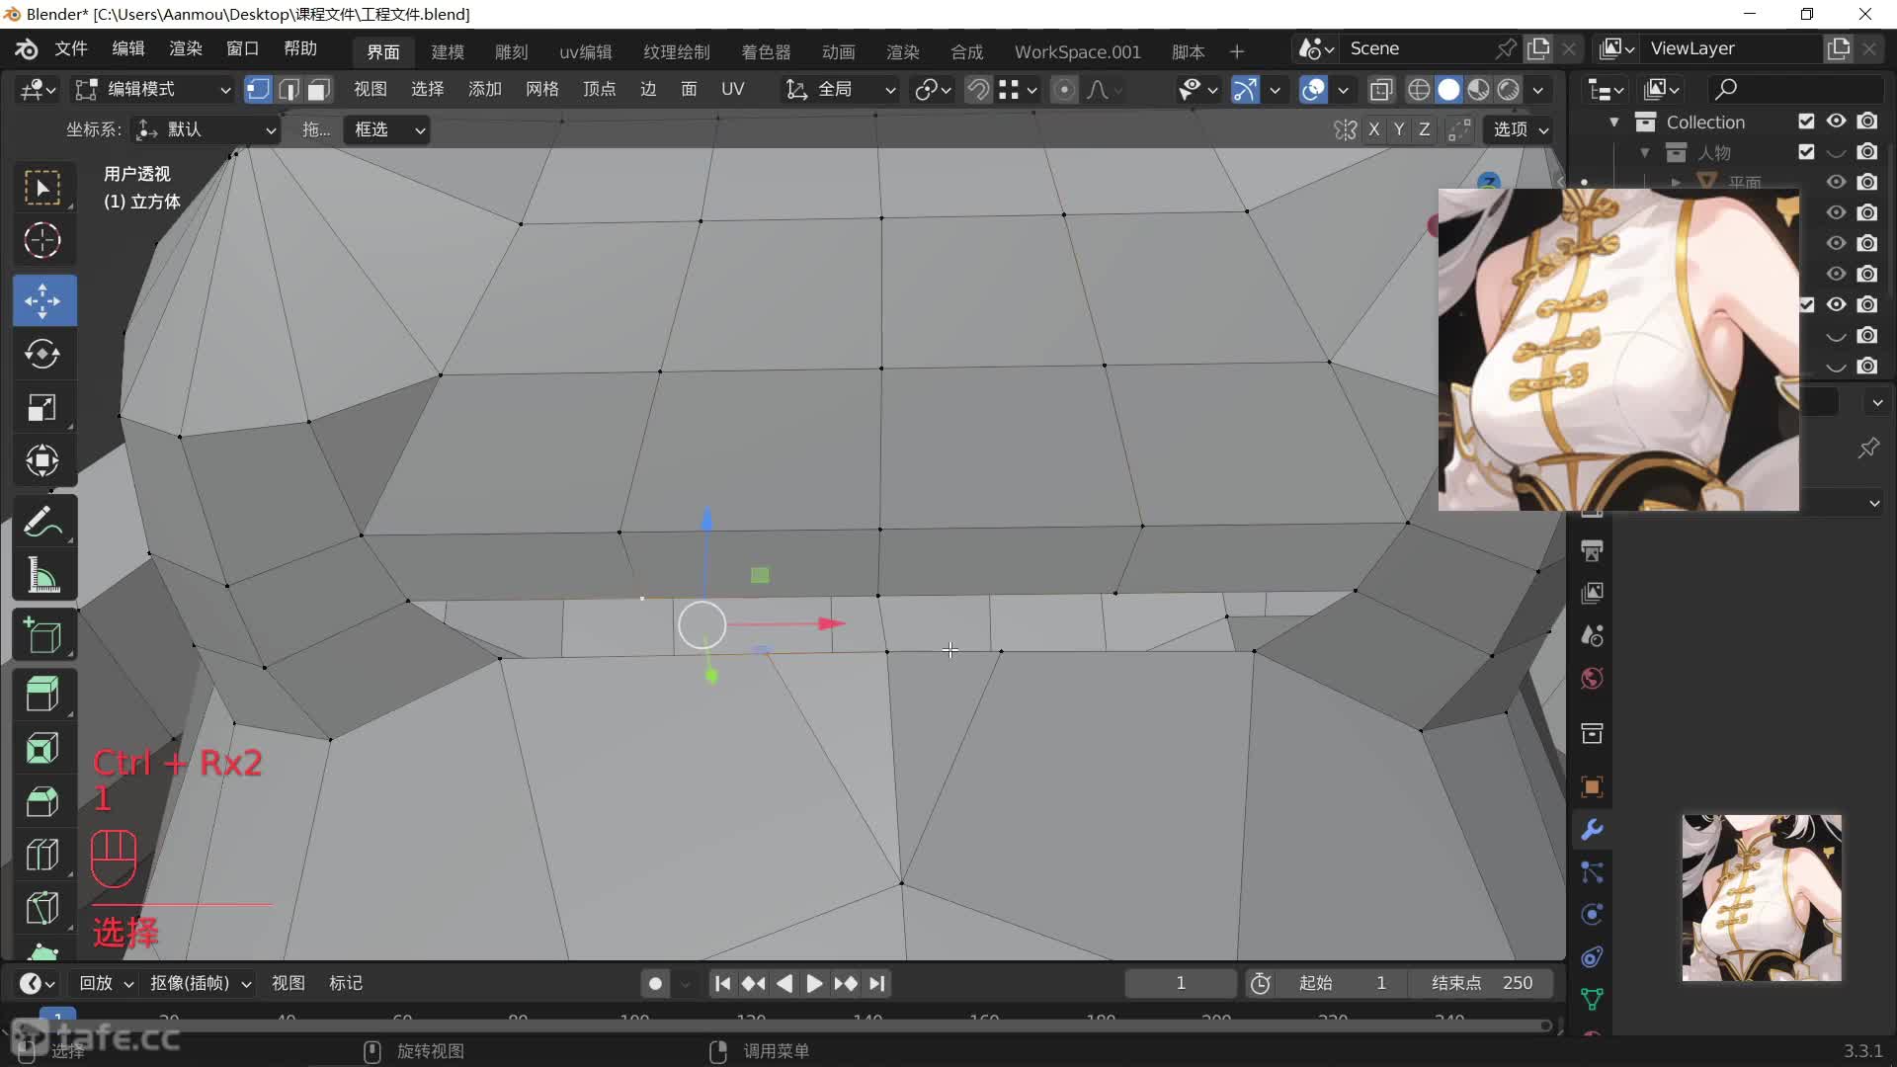1897x1067 pixels.
Task: Toggle X axis mirror
Action: click(1374, 129)
